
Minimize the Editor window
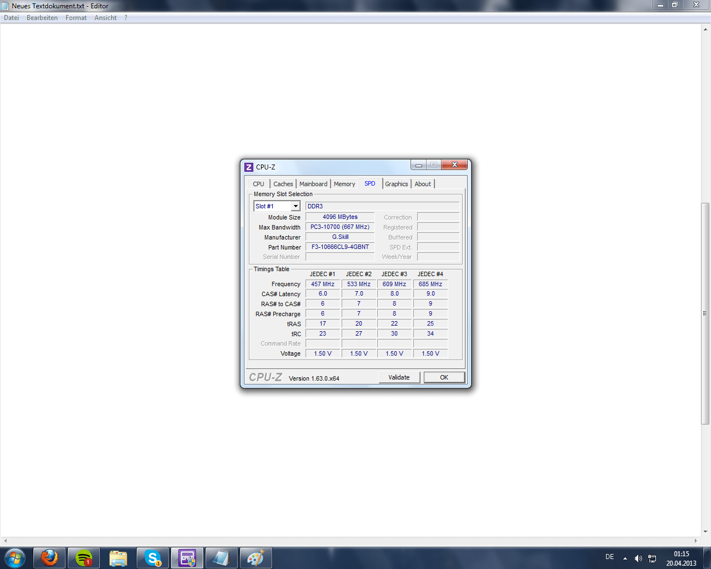pyautogui.click(x=660, y=5)
